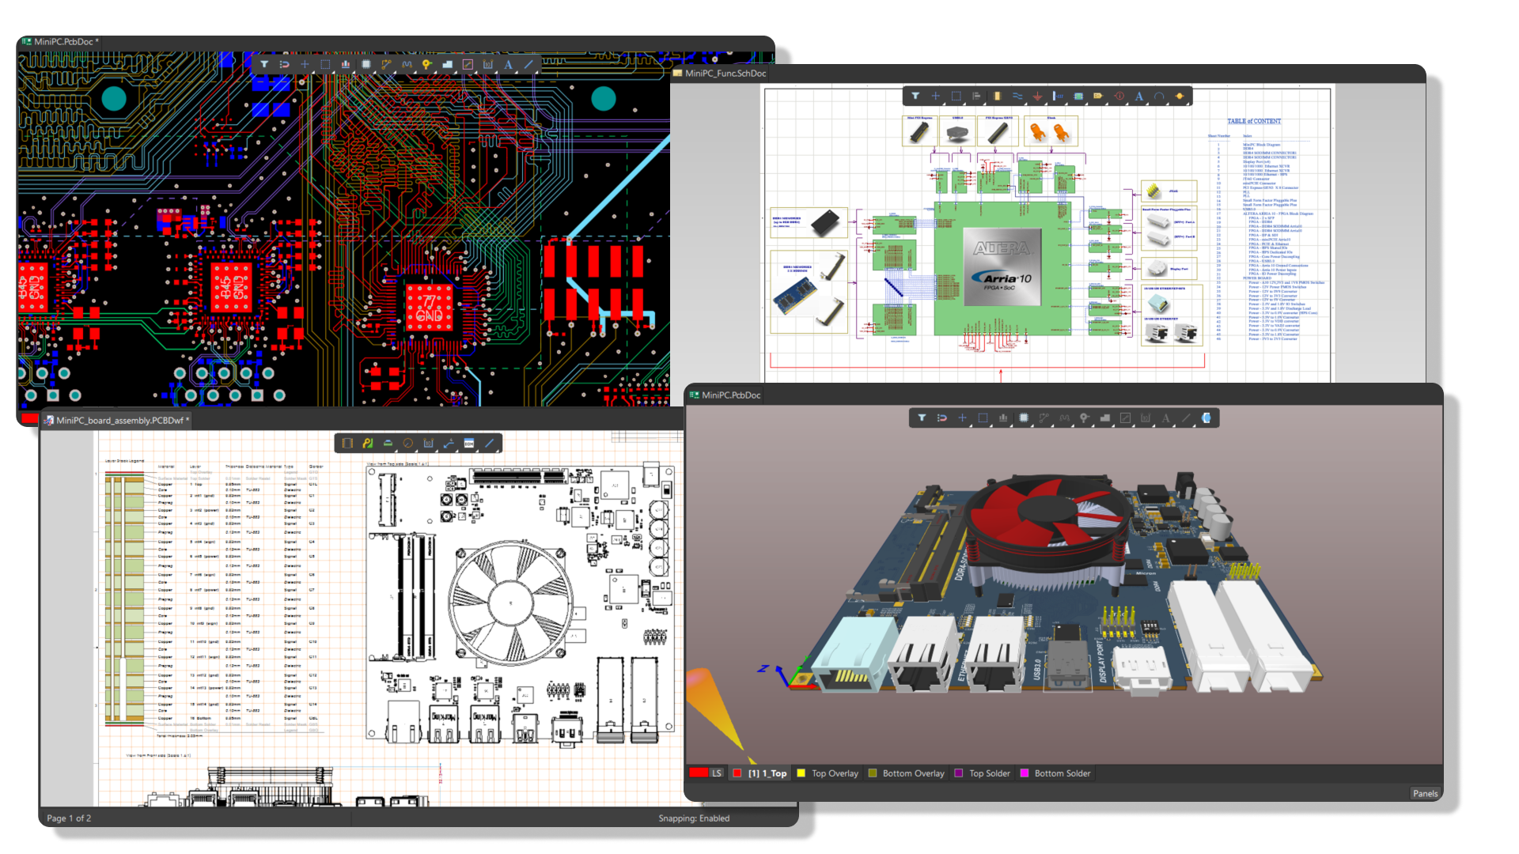Choose the Place Via tool in PCB toolbar
Screen dimensions: 1519x854
click(x=426, y=64)
